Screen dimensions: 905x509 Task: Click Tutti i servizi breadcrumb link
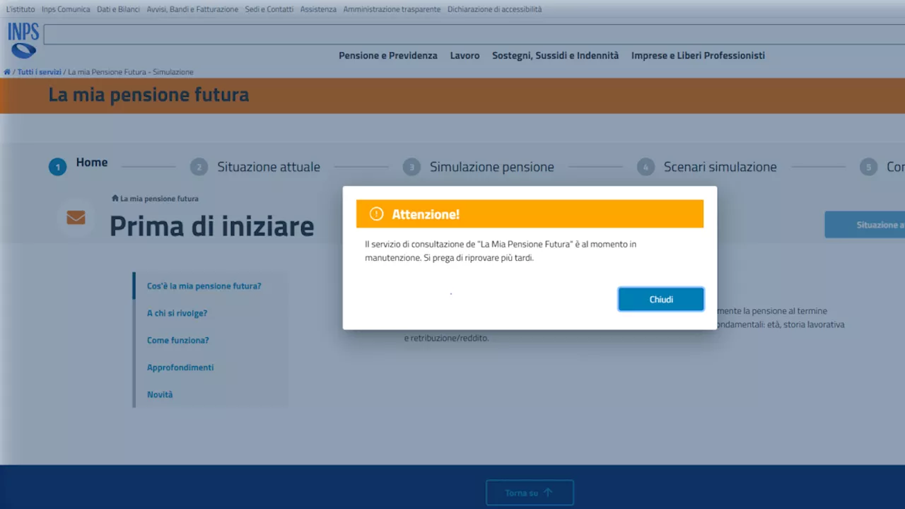click(x=40, y=72)
